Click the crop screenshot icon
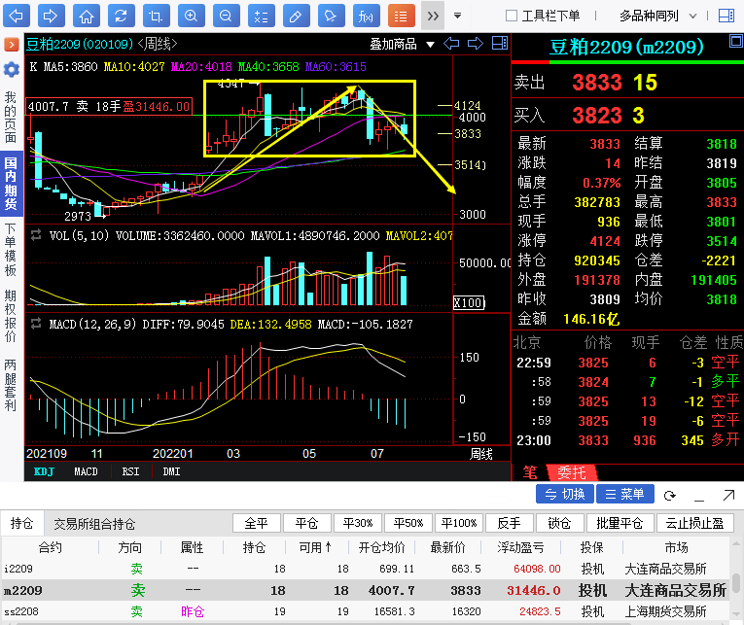The height and width of the screenshot is (625, 744). pos(155,16)
